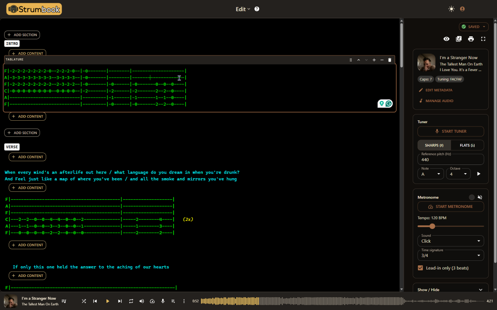Toggle the metronome beat indicator circle
This screenshot has width=497, height=310.
tap(471, 198)
